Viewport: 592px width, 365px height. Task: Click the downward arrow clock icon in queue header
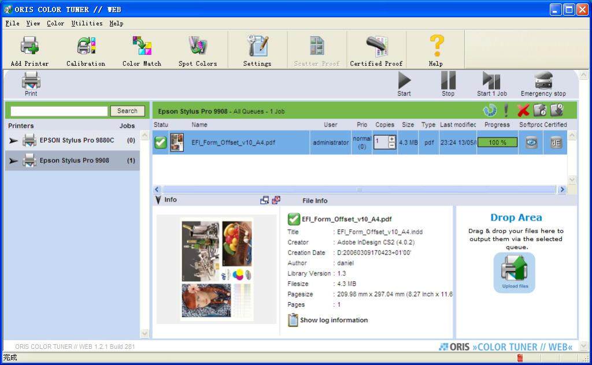(557, 110)
